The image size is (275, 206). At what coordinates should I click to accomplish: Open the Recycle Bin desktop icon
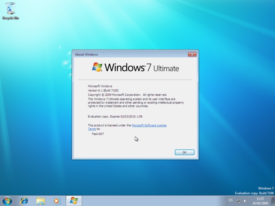(11, 11)
